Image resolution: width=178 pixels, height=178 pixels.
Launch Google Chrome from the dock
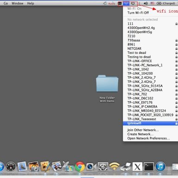click(80, 166)
